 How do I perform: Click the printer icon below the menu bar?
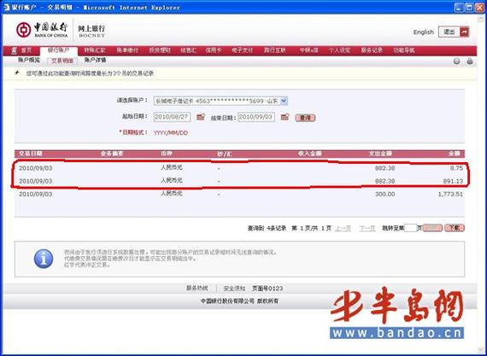pos(470,61)
